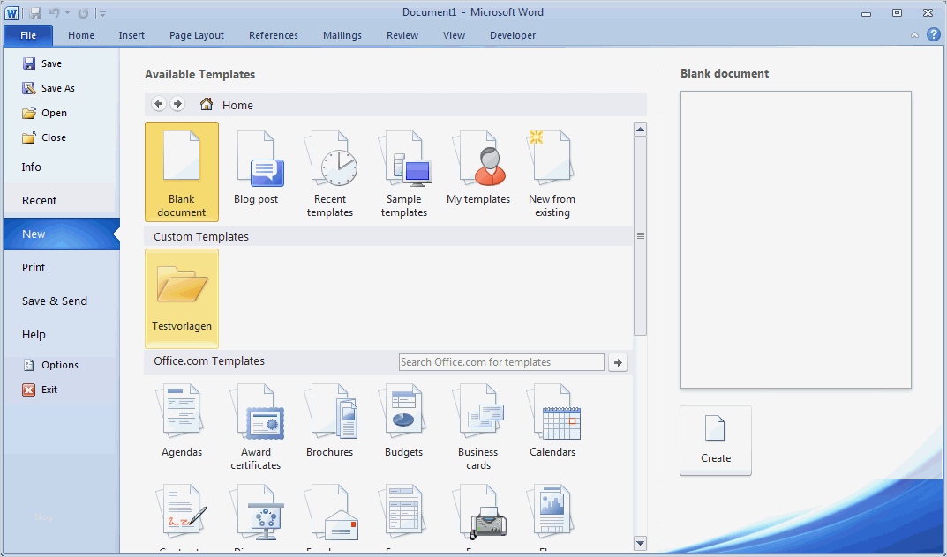Click the Word application icon in title bar
947x557 pixels.
tap(11, 12)
